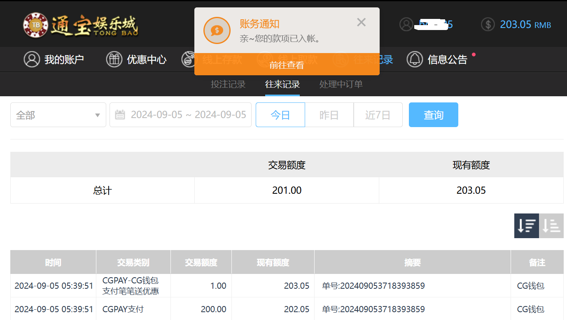The image size is (567, 320).
Task: Click the 账务通知 orange chat icon
Action: click(x=217, y=30)
